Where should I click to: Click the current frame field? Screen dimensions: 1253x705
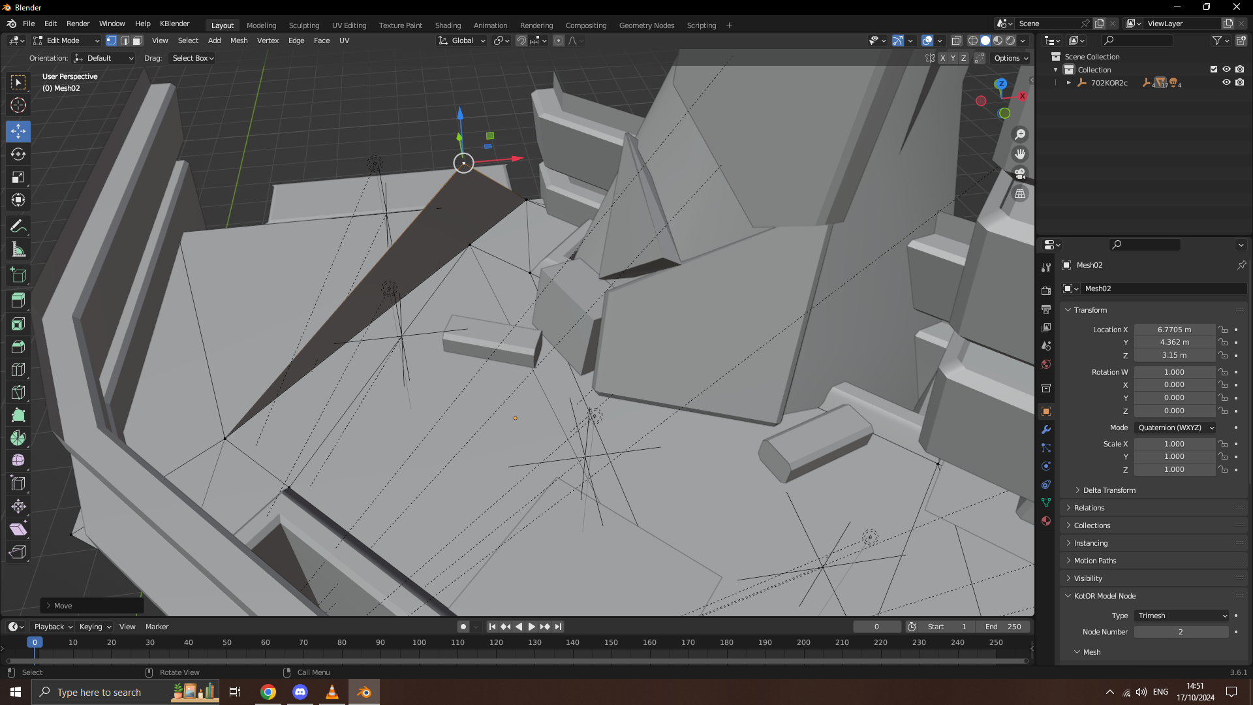tap(876, 627)
